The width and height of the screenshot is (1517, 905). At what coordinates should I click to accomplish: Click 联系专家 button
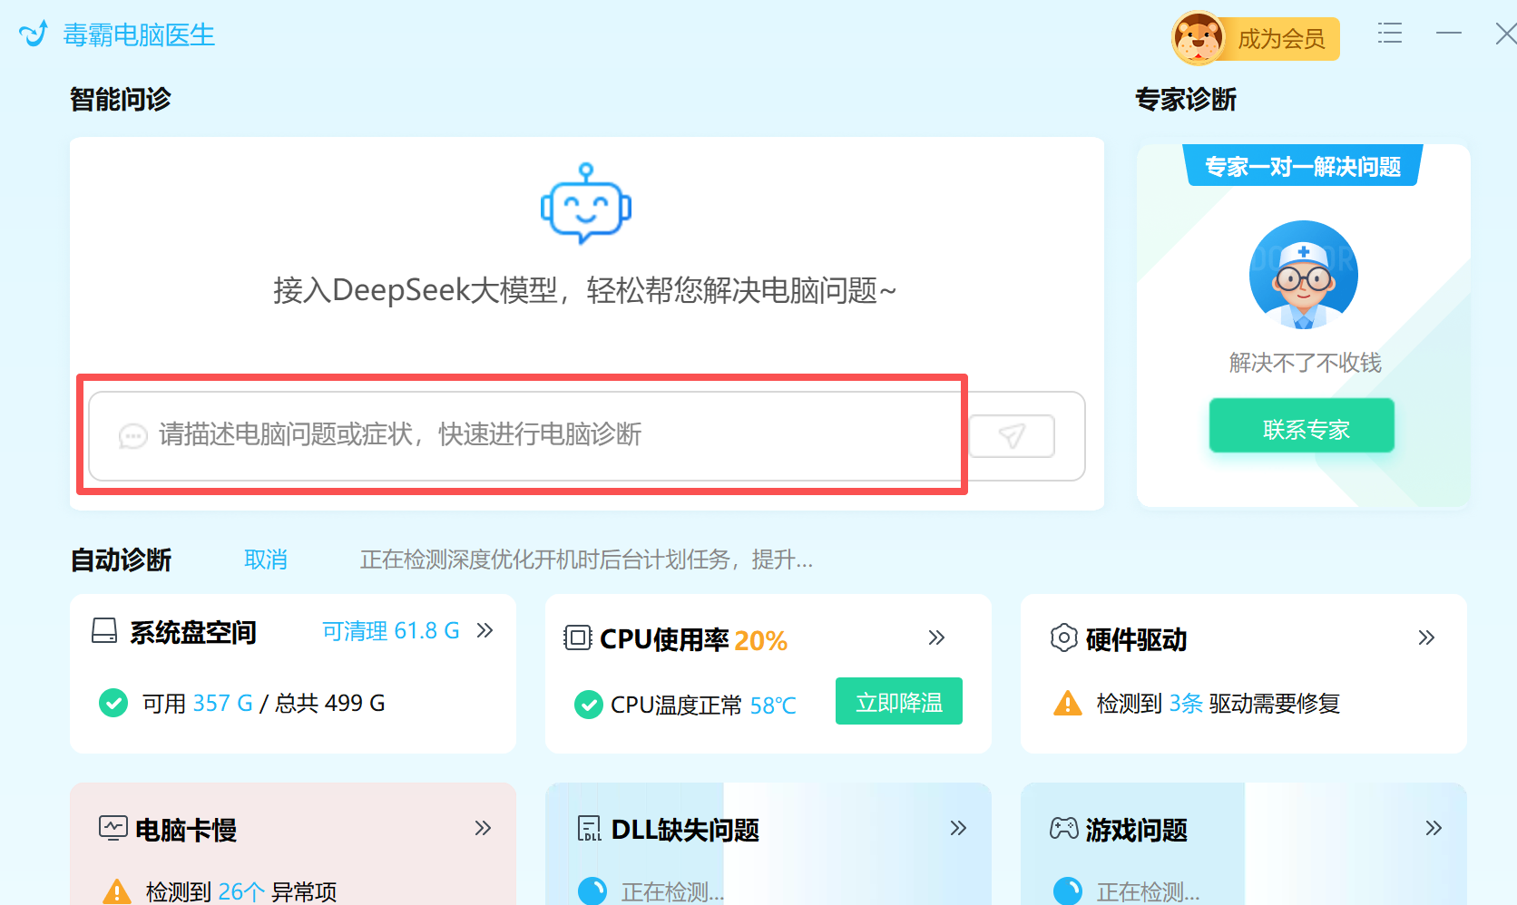1302,425
